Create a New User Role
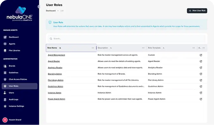214x125 pixels. 197,11
